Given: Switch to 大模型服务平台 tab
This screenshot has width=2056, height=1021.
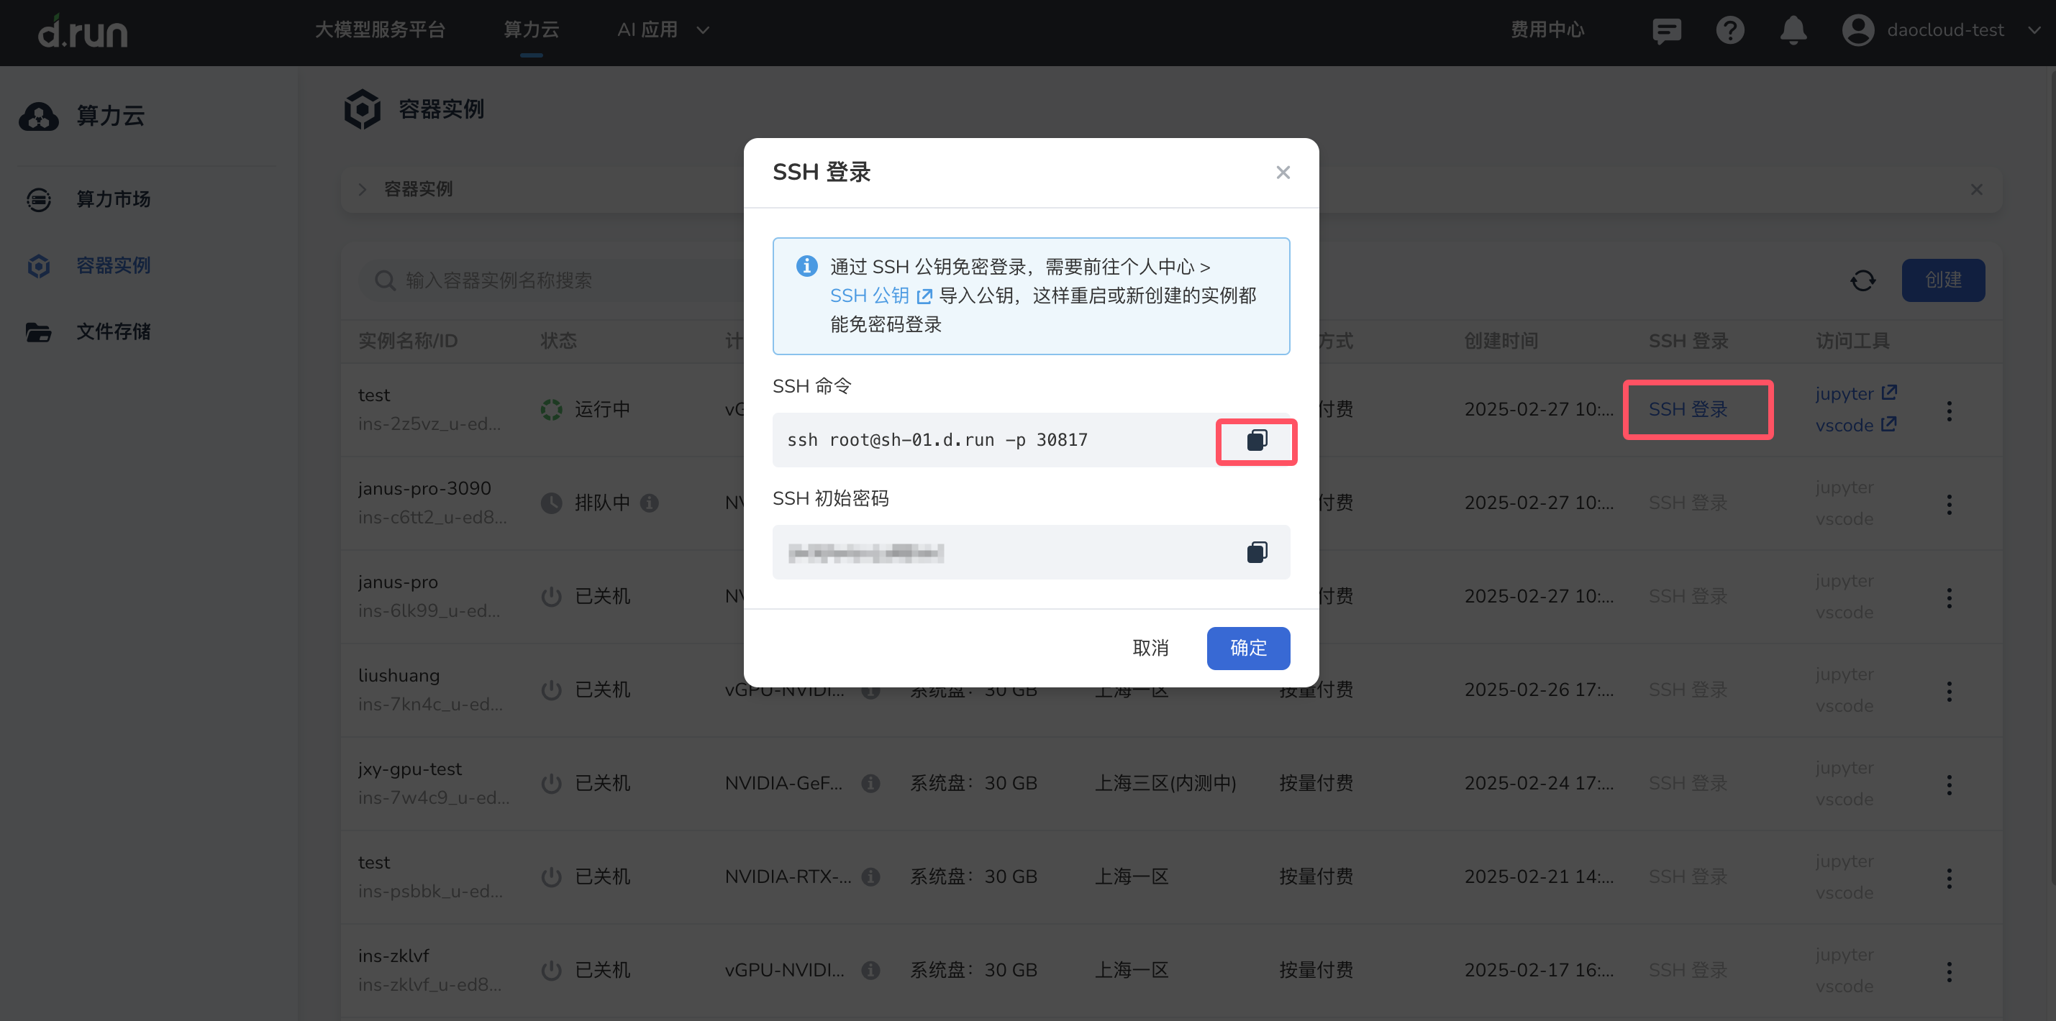Looking at the screenshot, I should 380,30.
